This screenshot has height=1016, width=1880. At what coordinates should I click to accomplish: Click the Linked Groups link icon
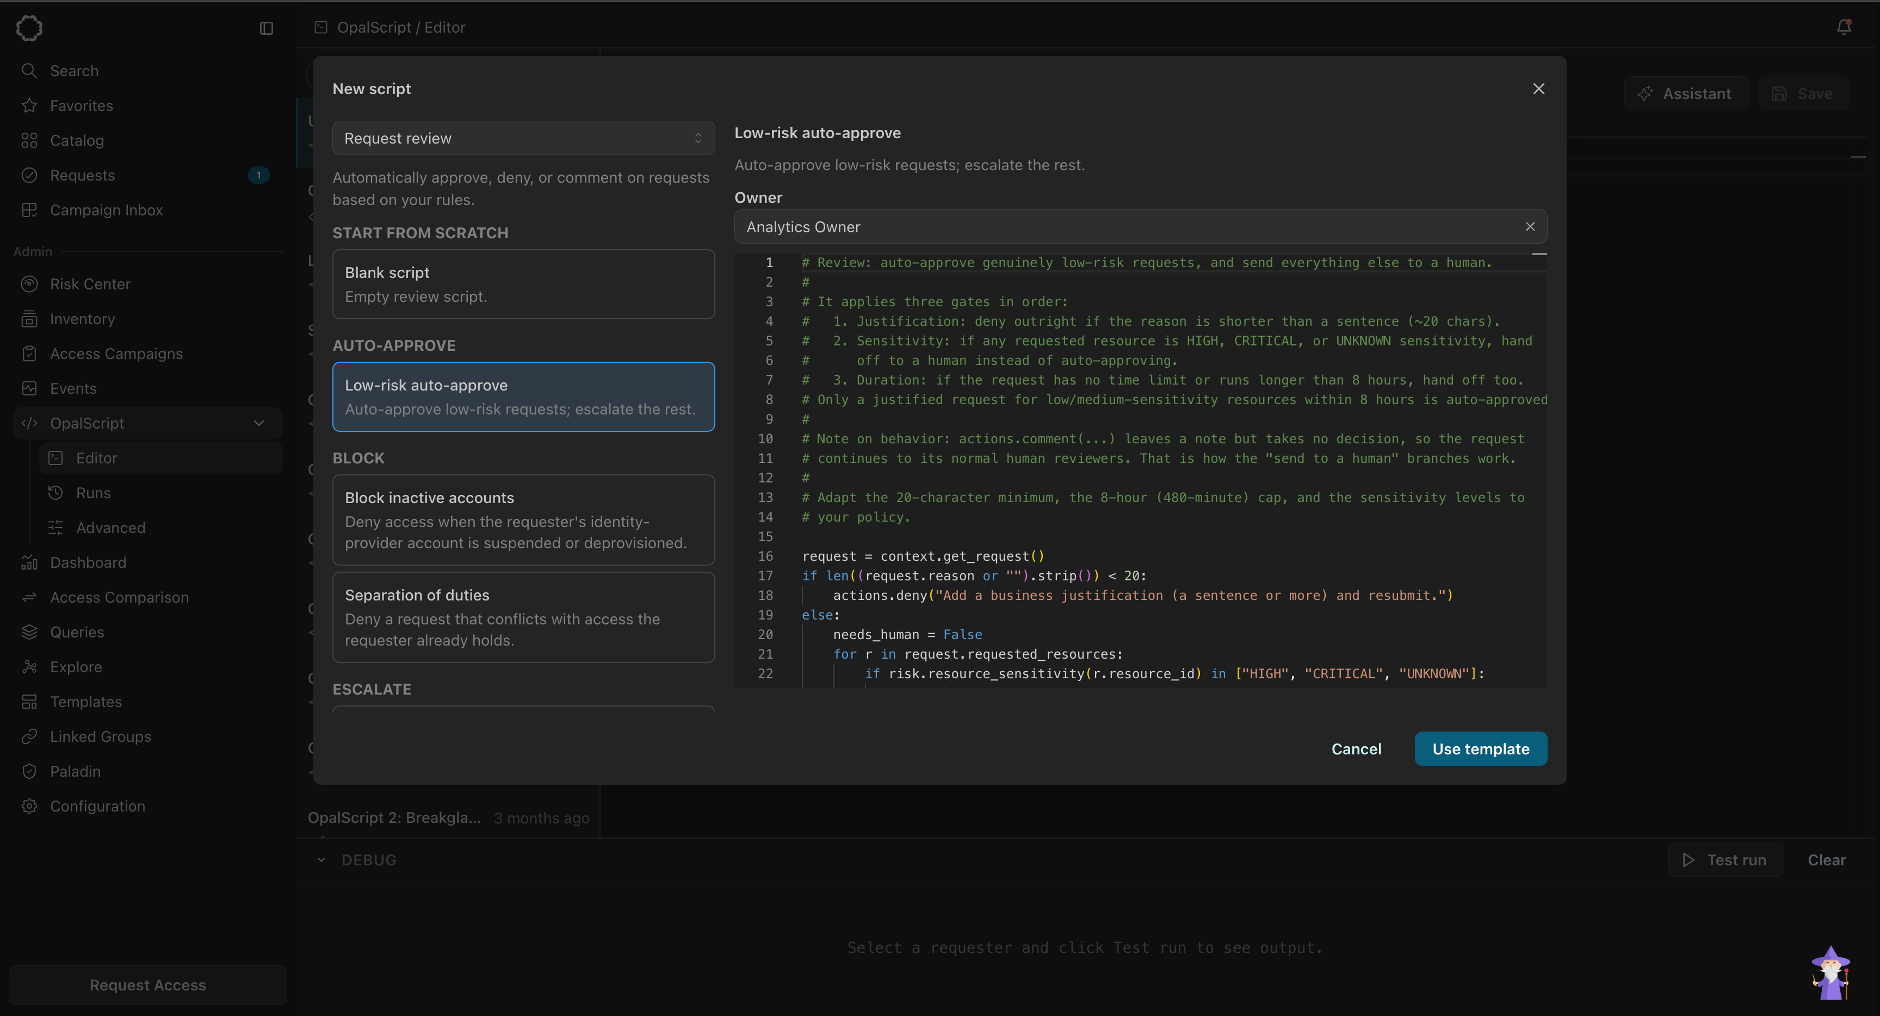(x=29, y=736)
